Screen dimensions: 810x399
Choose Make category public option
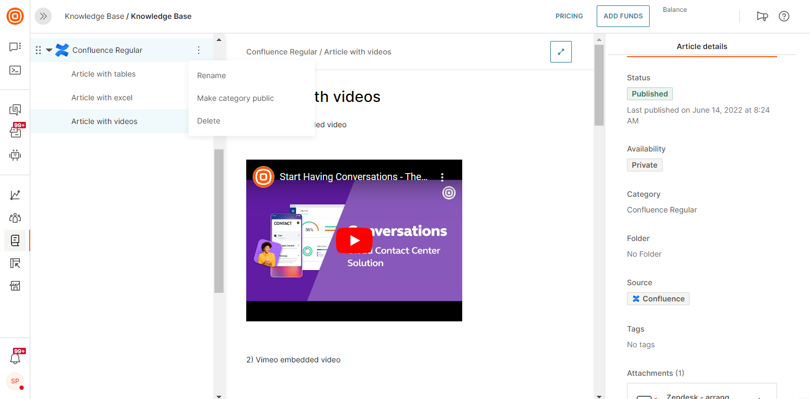[x=235, y=98]
